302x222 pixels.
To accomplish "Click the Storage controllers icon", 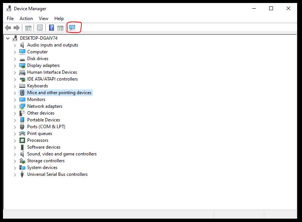I will 22,161.
